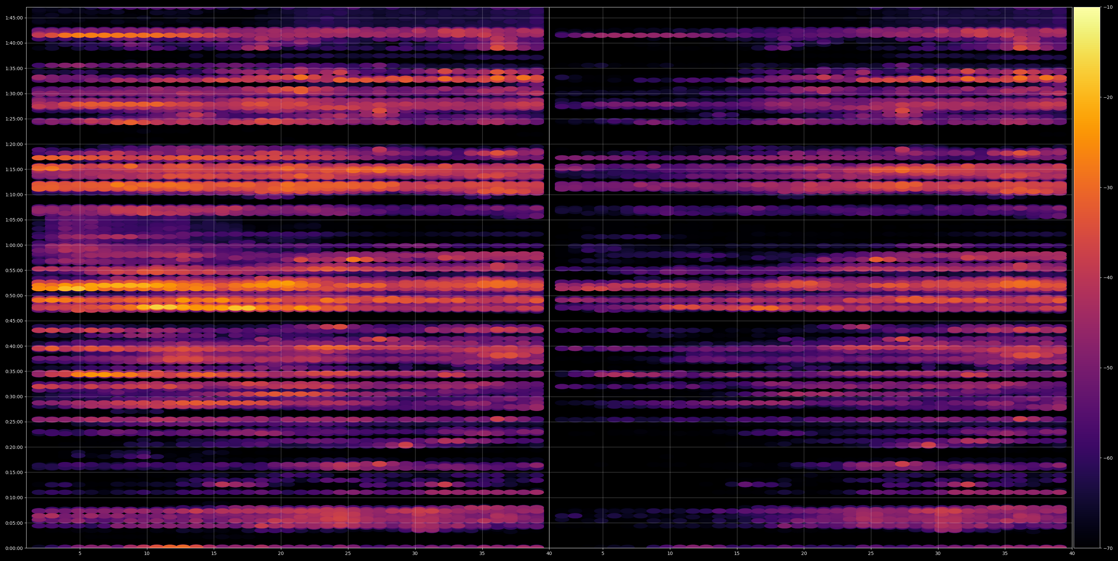Choose the −40 colorbar label

1108,278
